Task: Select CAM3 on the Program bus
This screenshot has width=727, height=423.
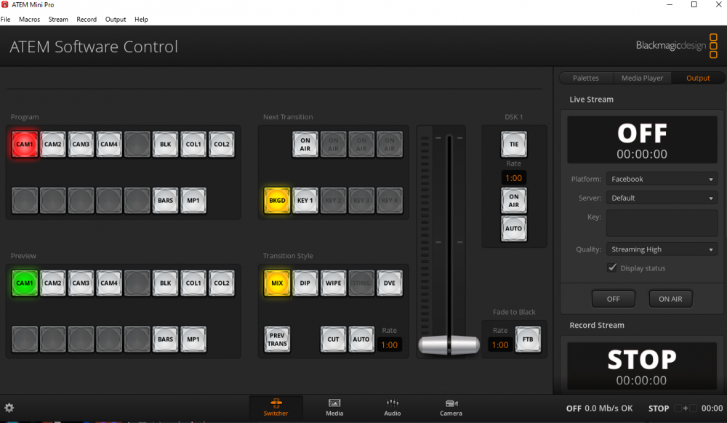Action: 81,144
